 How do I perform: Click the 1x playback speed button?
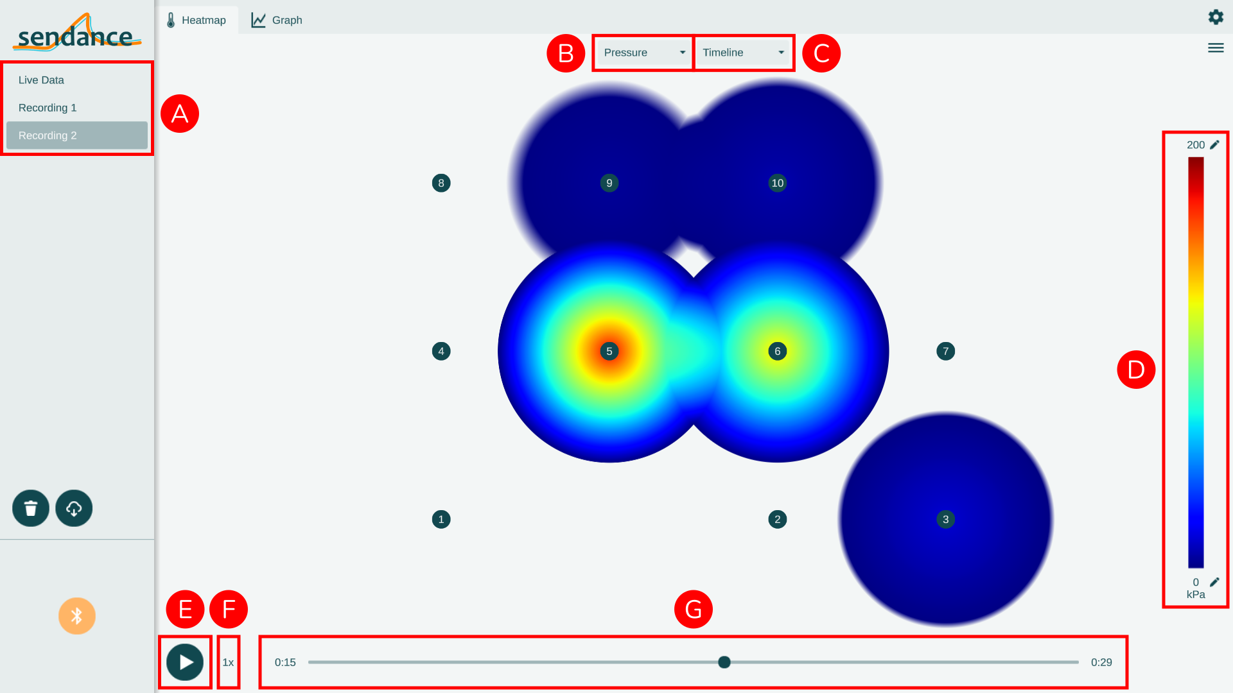tap(229, 663)
